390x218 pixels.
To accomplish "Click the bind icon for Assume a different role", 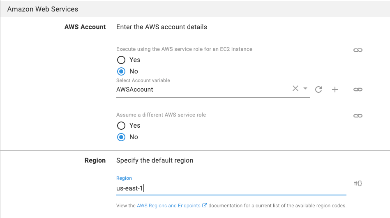I will click(358, 116).
